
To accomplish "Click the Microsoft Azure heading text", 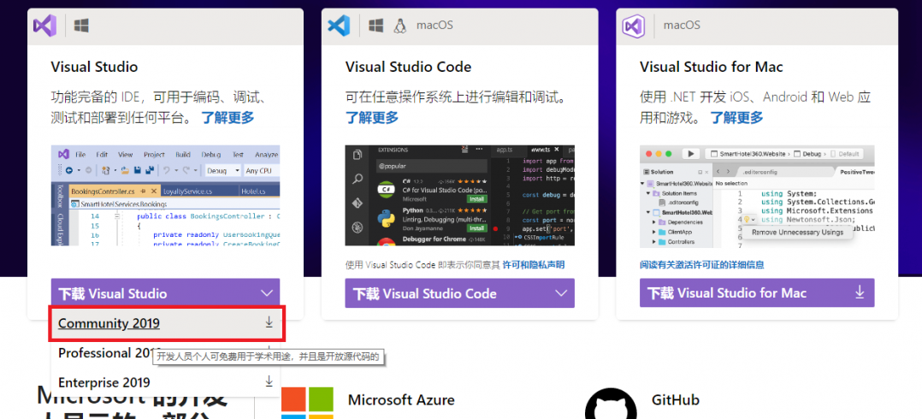I will pyautogui.click(x=401, y=400).
